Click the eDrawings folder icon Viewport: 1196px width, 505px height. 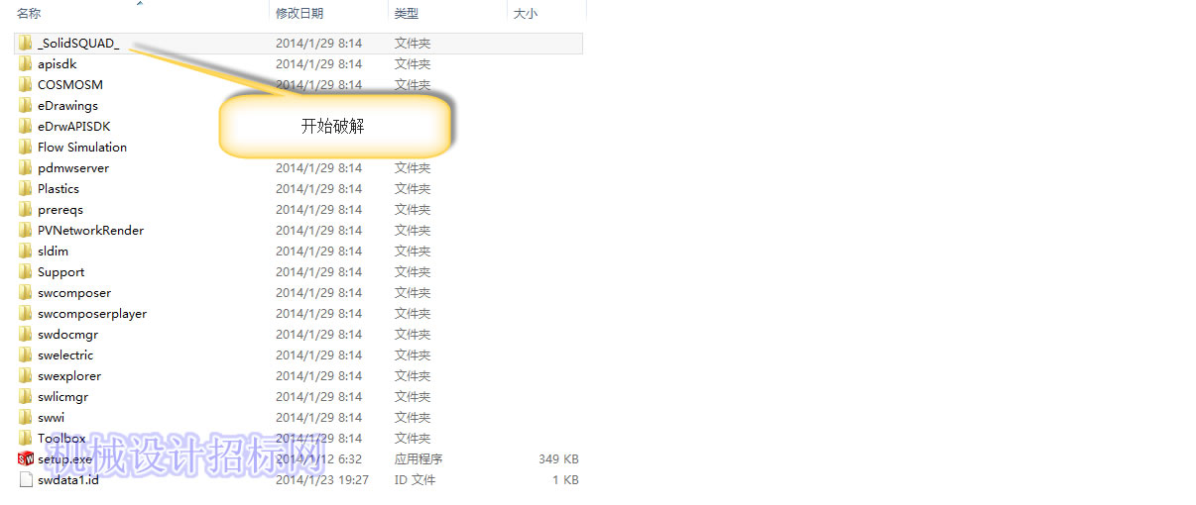click(x=26, y=106)
